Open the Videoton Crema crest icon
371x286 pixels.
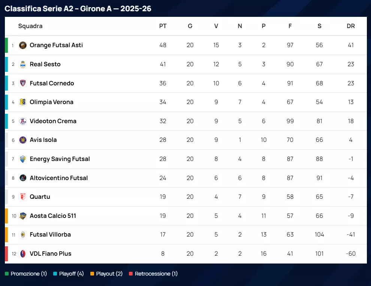tap(23, 121)
